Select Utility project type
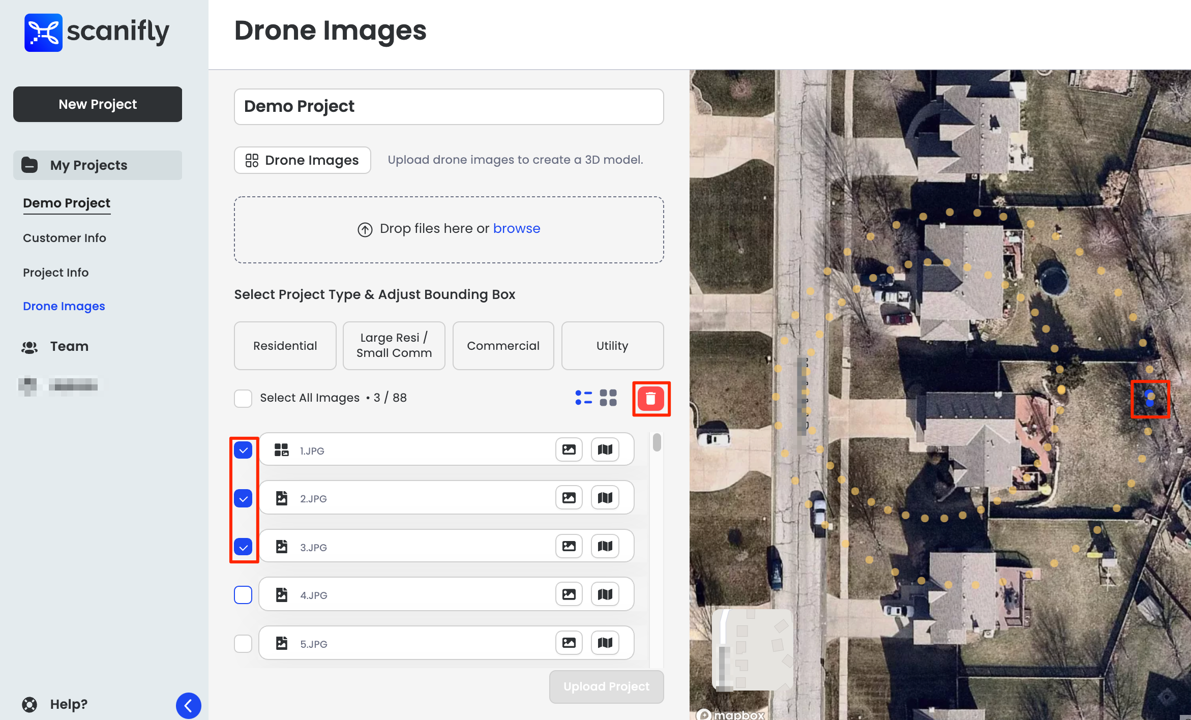Viewport: 1191px width, 720px height. [612, 346]
